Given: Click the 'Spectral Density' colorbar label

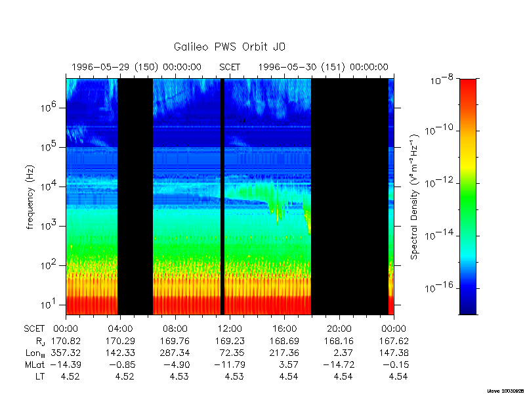Looking at the screenshot, I should click(x=415, y=196).
